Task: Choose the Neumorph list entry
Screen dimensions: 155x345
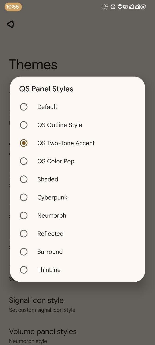Action: coord(77,215)
